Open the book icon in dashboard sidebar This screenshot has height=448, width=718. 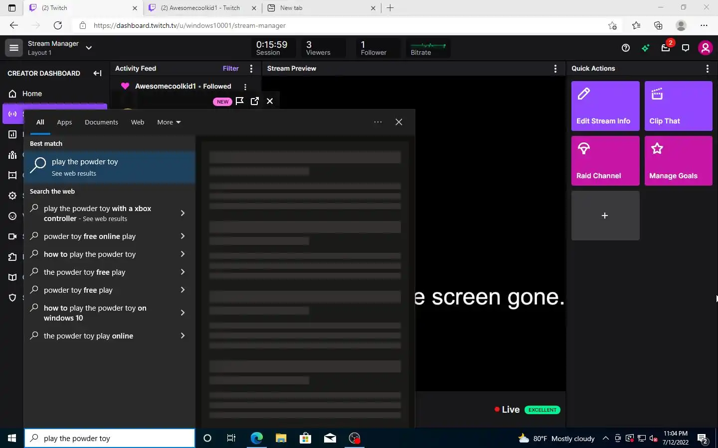pos(12,277)
